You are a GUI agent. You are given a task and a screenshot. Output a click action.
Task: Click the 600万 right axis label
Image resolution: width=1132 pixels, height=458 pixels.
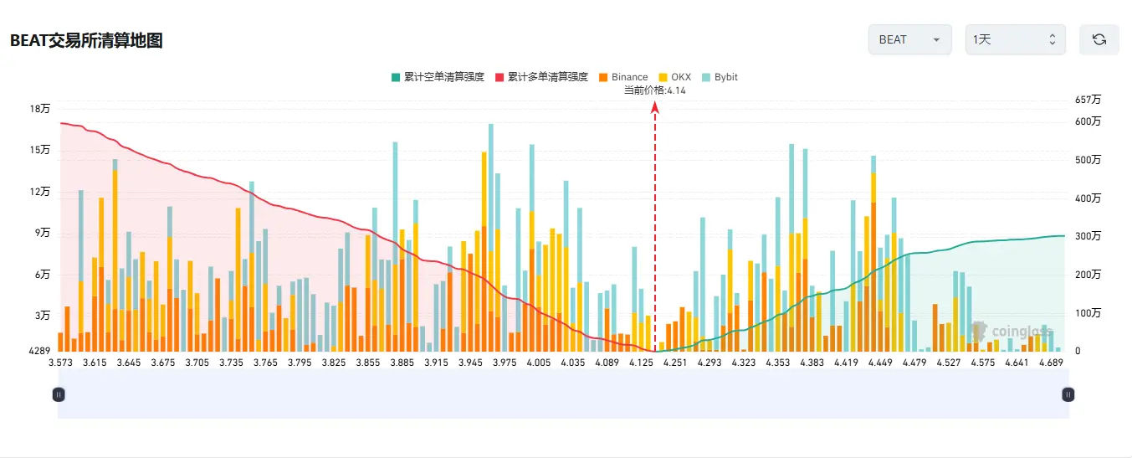coord(1088,121)
